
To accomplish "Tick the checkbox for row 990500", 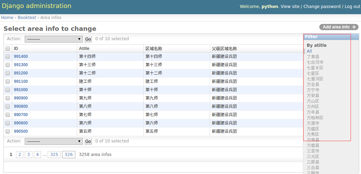I will click(8, 131).
